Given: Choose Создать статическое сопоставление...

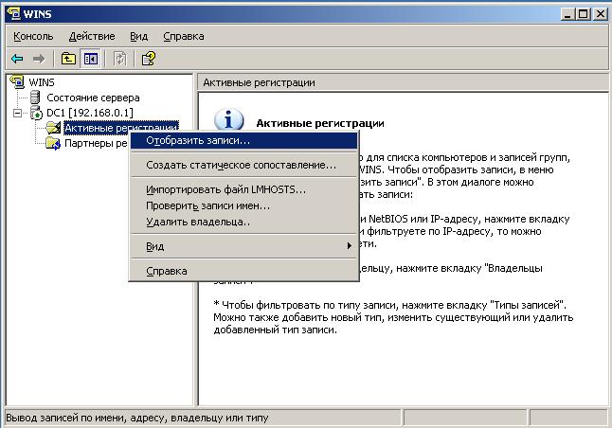Looking at the screenshot, I should (243, 165).
